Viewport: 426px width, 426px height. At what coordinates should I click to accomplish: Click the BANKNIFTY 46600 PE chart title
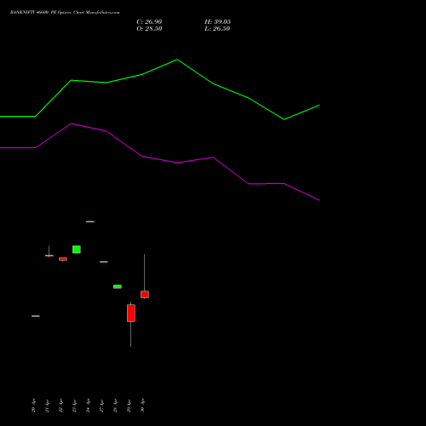pos(65,12)
